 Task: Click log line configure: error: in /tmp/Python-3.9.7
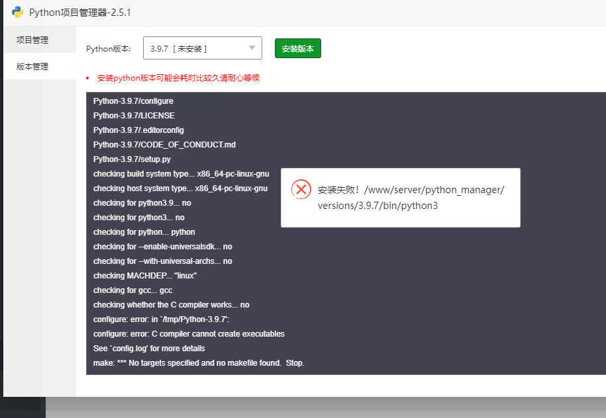(x=161, y=319)
